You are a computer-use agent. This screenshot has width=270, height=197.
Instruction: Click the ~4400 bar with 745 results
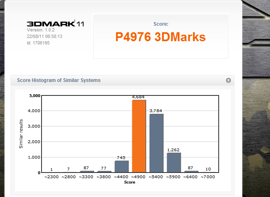121,166
